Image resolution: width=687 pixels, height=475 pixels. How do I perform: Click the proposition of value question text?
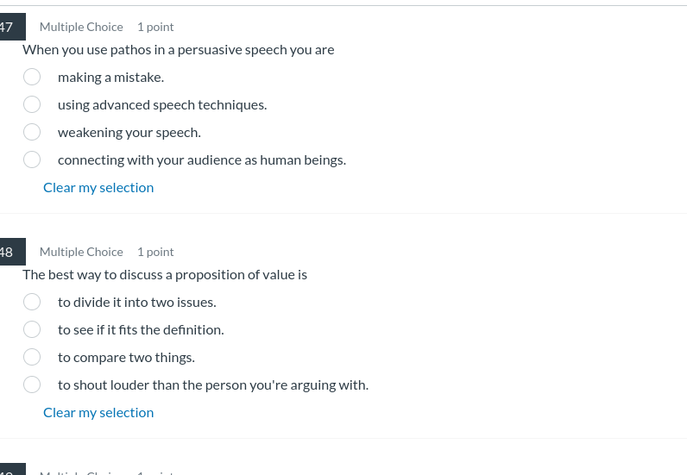pyautogui.click(x=165, y=274)
